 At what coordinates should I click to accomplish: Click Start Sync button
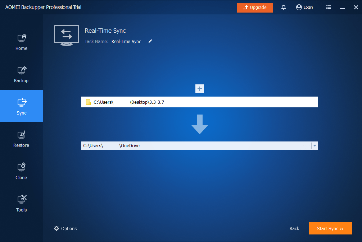(x=330, y=228)
